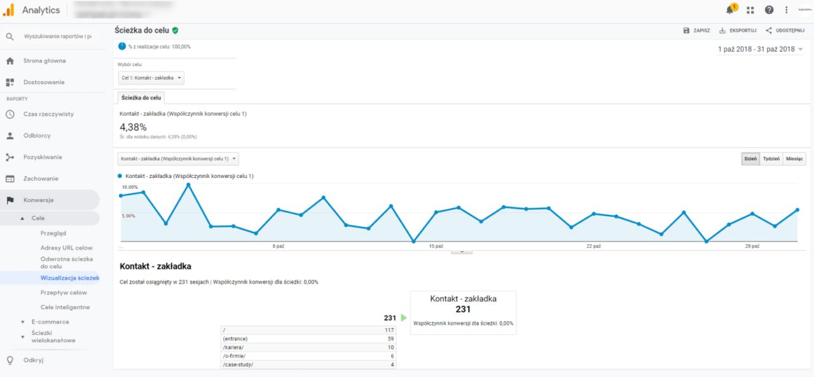Click the help question mark icon
The height and width of the screenshot is (377, 814).
(769, 10)
